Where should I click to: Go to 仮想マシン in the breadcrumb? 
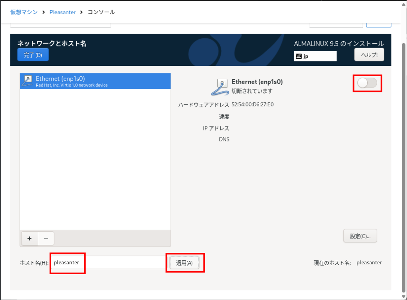click(24, 12)
